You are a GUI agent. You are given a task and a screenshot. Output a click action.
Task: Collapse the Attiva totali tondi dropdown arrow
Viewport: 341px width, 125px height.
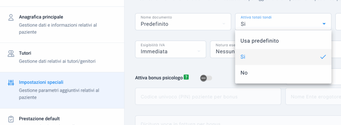(x=324, y=24)
